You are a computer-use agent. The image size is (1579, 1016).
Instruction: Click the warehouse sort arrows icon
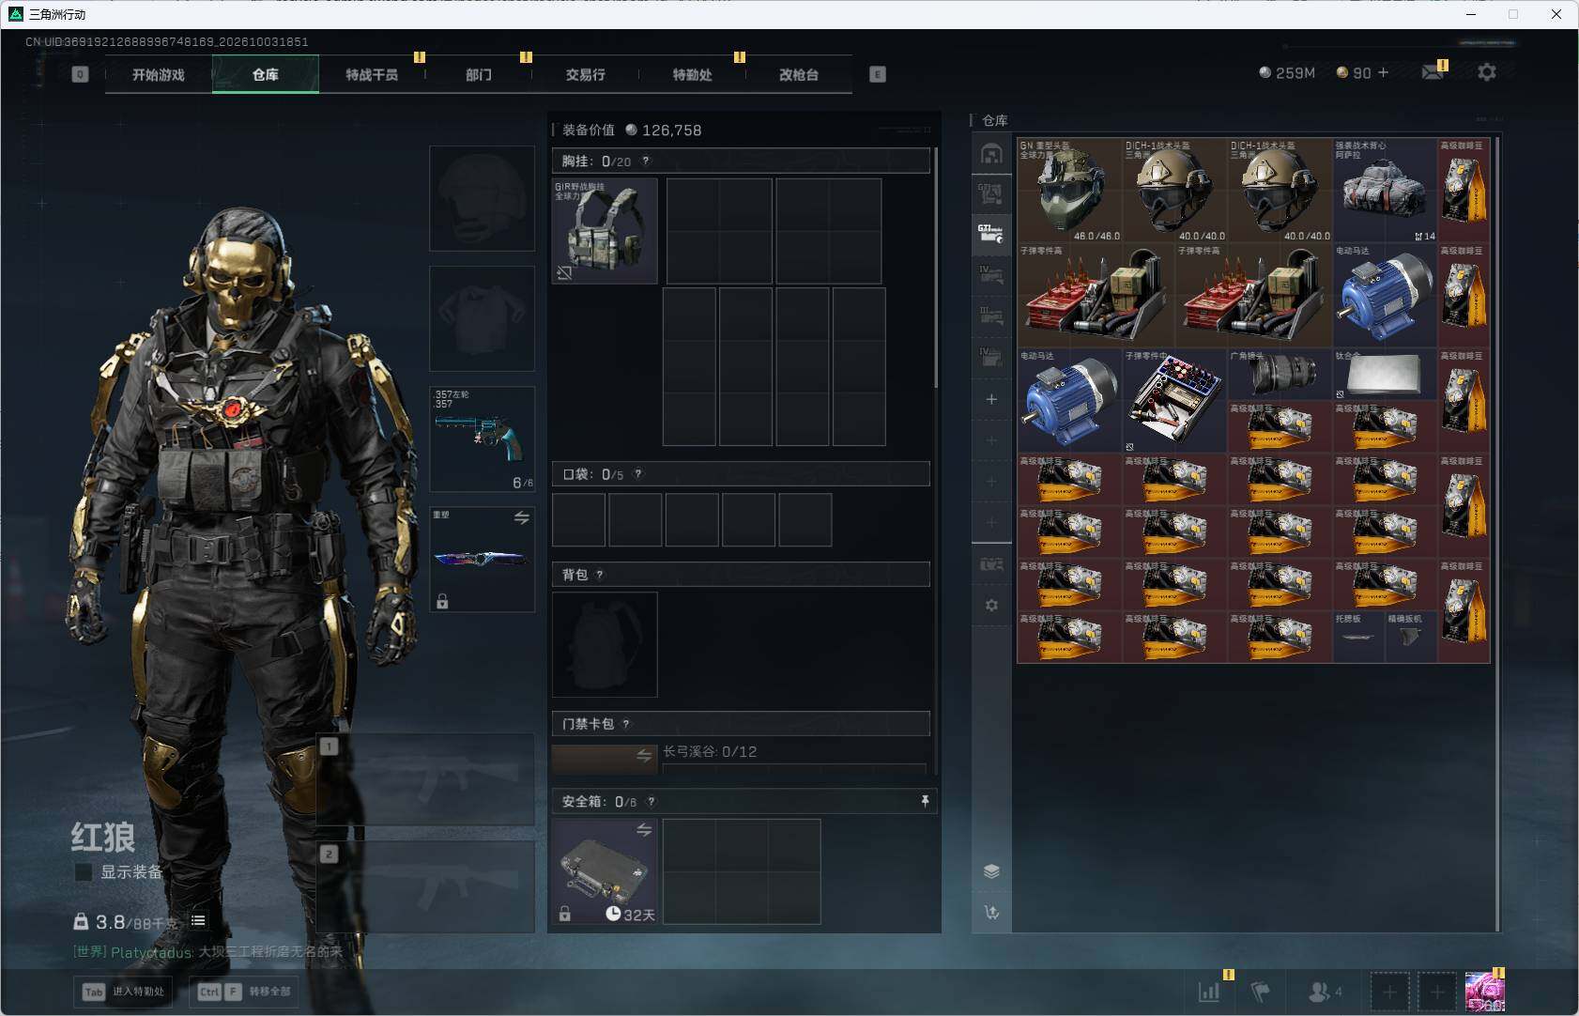click(991, 912)
